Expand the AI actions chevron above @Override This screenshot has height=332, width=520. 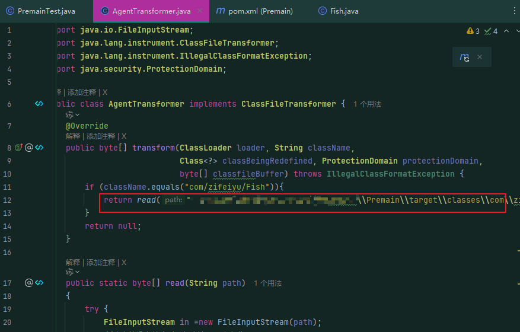(x=77, y=115)
